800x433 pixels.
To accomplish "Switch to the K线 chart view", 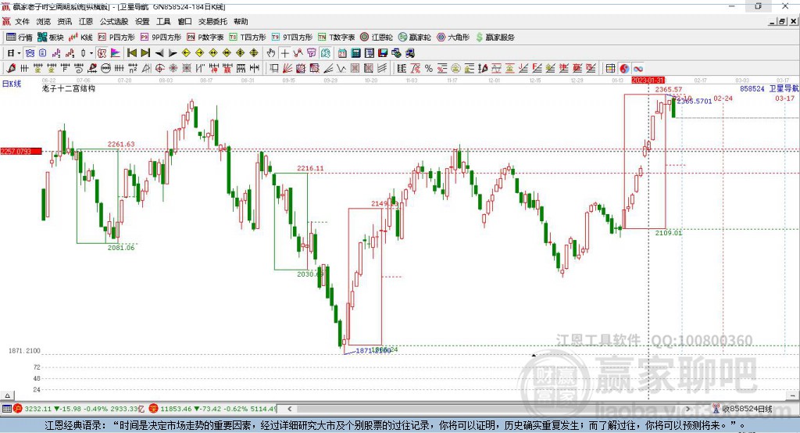I will (x=80, y=38).
